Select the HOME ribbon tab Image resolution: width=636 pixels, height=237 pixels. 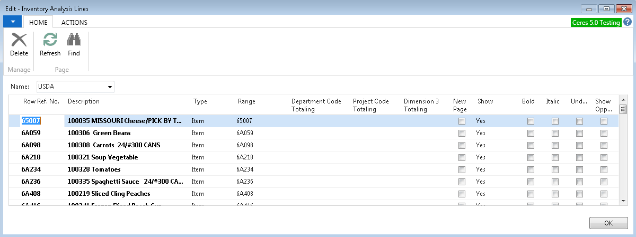38,23
